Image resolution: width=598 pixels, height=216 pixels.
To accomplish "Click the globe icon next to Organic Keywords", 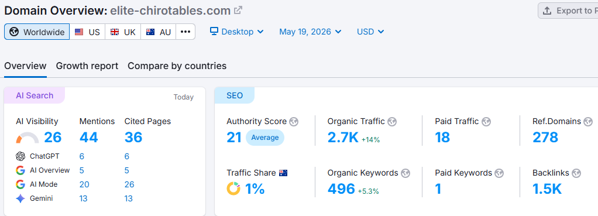I will pyautogui.click(x=405, y=173).
